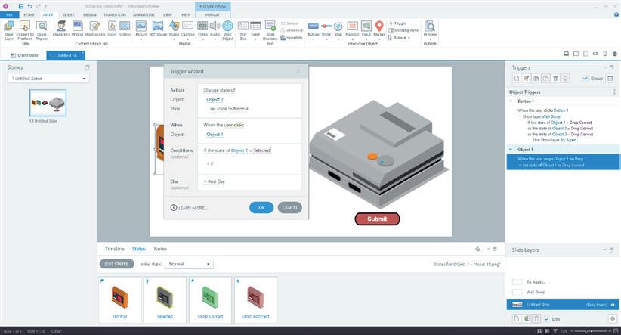This screenshot has width=621, height=335.
Task: Toggle visibility of Well Done layer
Action: pos(517,292)
